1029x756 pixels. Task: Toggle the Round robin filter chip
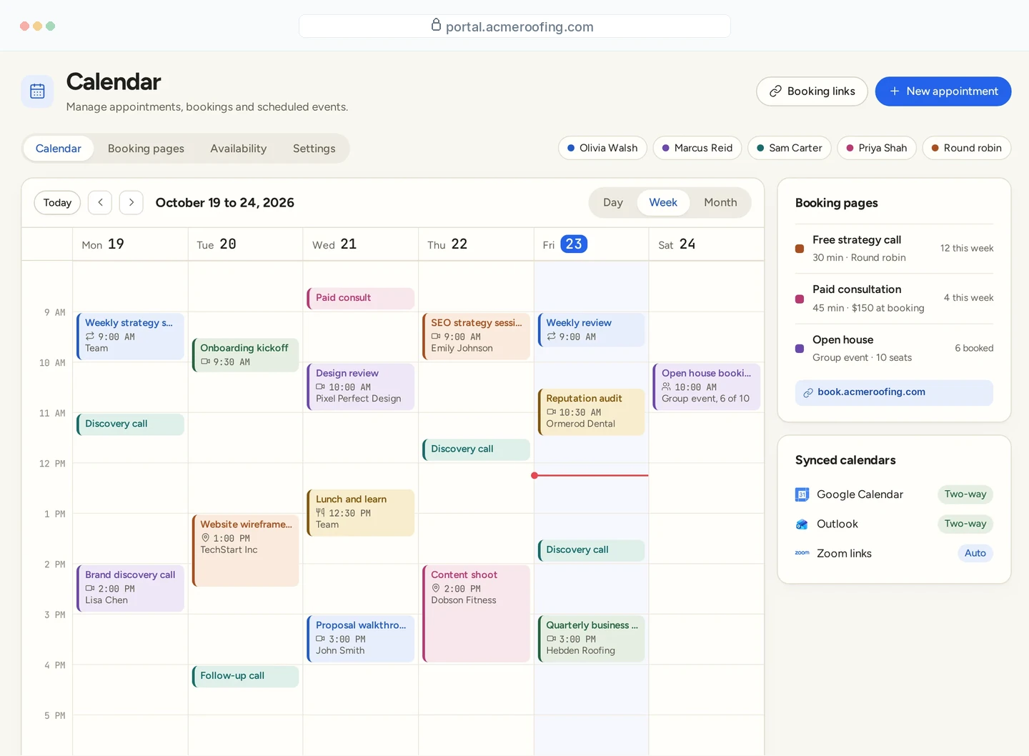click(967, 148)
